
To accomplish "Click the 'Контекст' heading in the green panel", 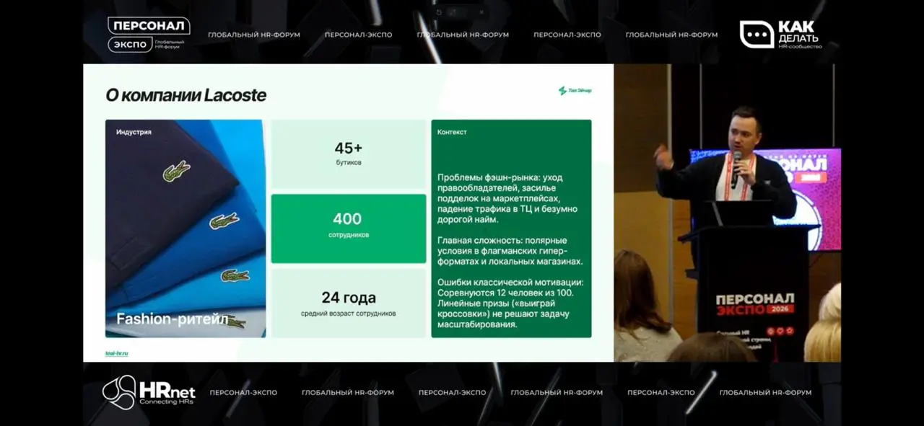I will (x=452, y=132).
